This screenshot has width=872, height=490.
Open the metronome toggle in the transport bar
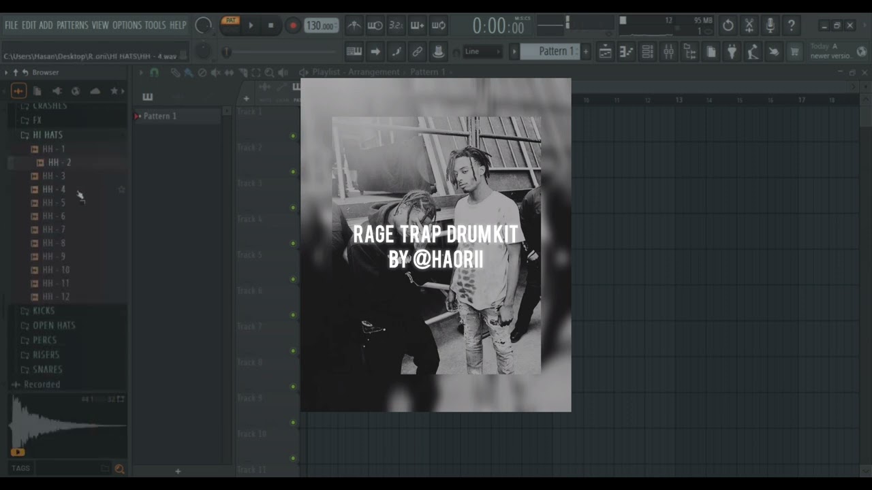[x=354, y=26]
